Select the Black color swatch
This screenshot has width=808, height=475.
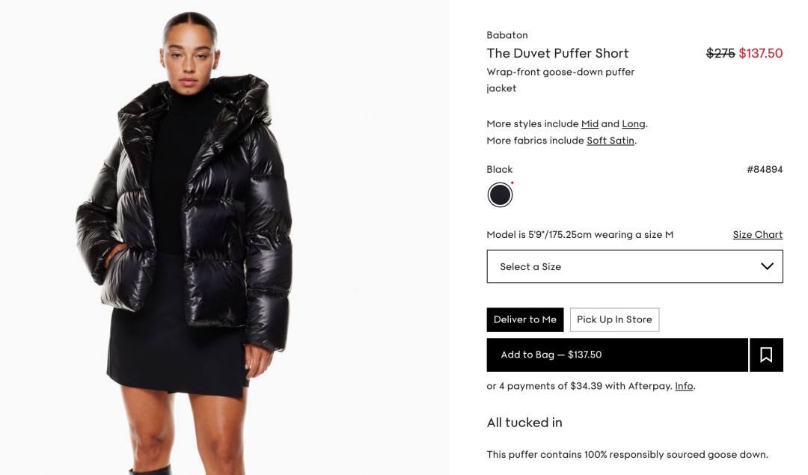tap(500, 195)
